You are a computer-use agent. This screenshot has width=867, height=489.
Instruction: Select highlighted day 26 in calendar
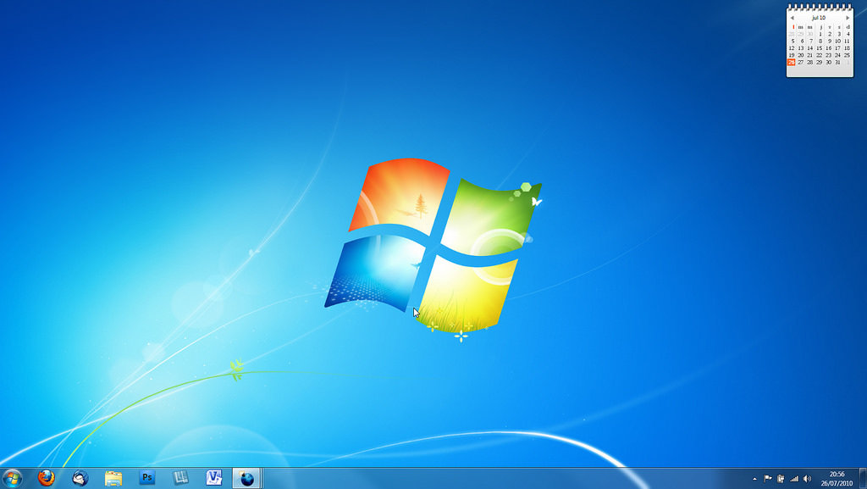pos(792,63)
